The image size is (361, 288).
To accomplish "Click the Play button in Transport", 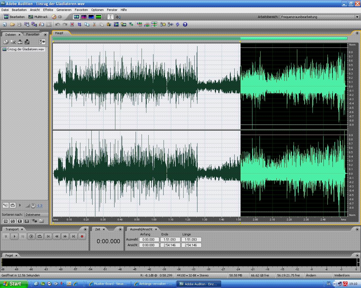I will click(14, 237).
